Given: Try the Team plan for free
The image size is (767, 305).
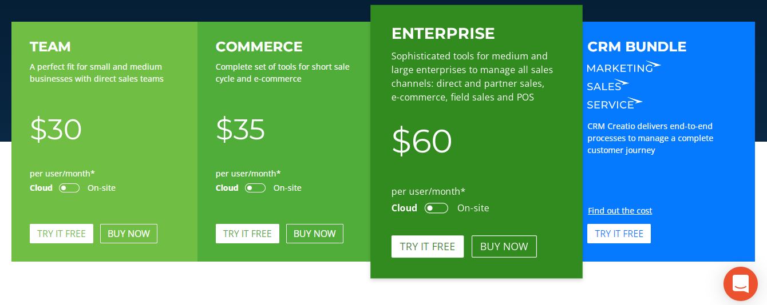Looking at the screenshot, I should click(61, 234).
